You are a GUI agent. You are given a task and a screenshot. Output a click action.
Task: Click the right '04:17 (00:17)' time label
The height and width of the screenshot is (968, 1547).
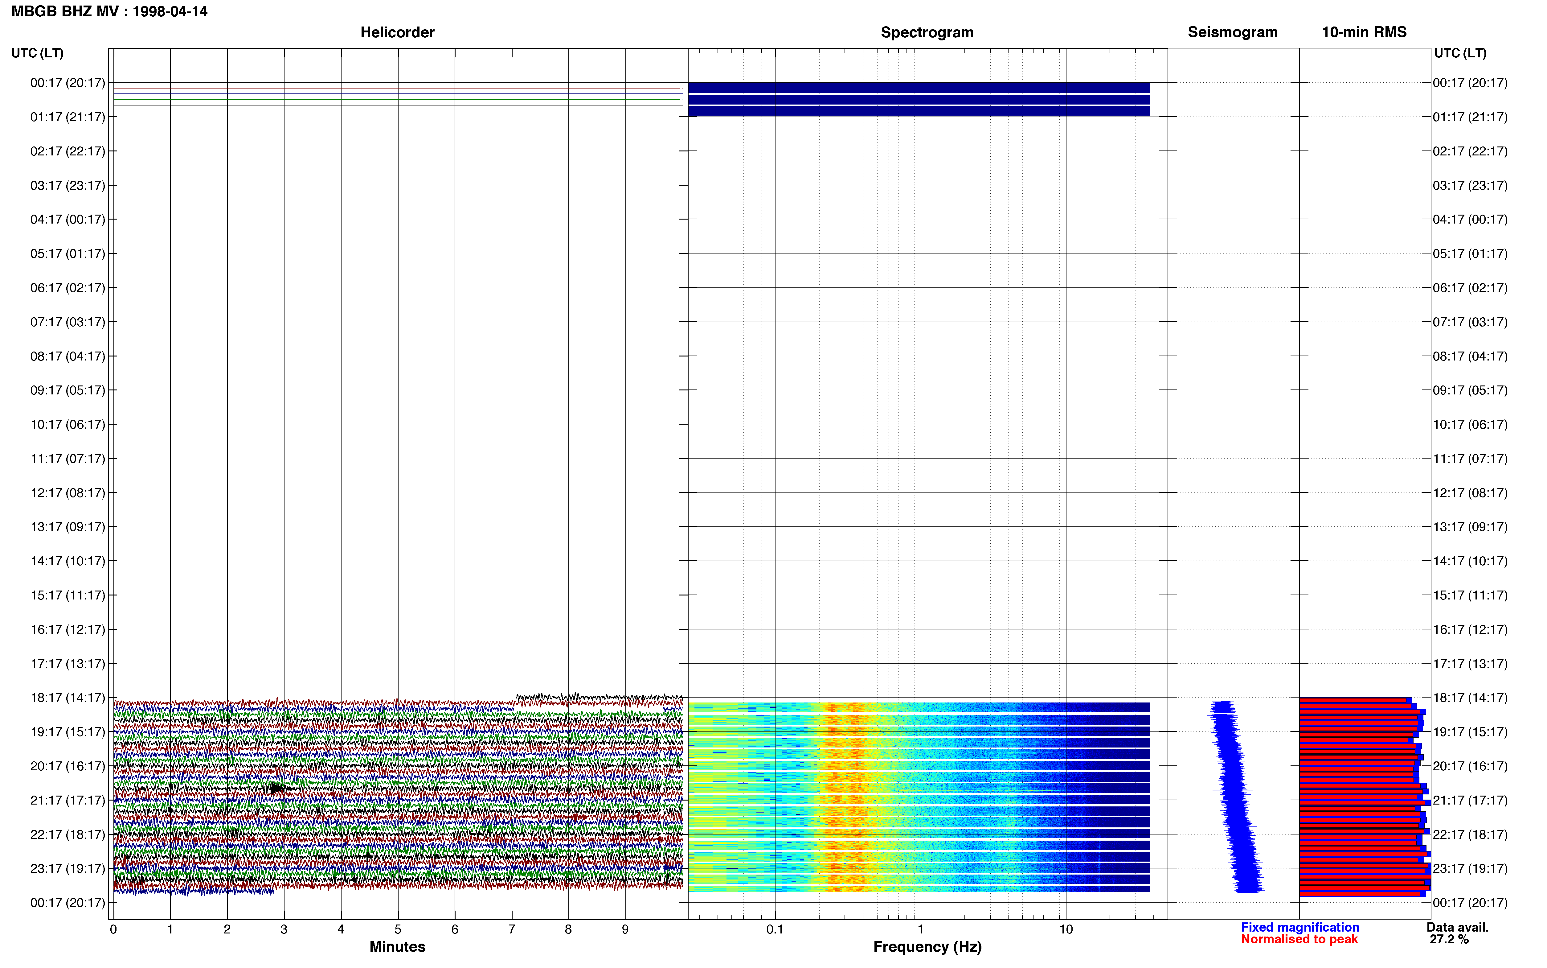1470,220
